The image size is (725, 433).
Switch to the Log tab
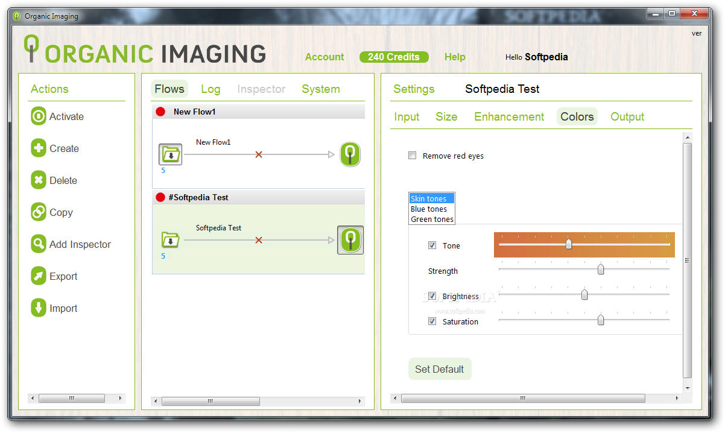click(x=211, y=89)
